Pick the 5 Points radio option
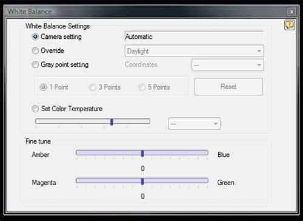The height and width of the screenshot is (221, 303). [x=142, y=87]
